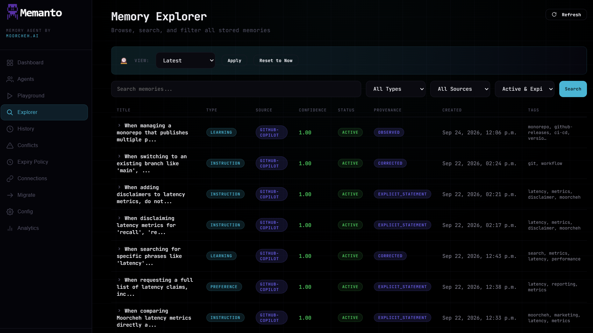Click GITHUB-COPILOT source badge in monorepo row
The height and width of the screenshot is (333, 593).
click(272, 132)
